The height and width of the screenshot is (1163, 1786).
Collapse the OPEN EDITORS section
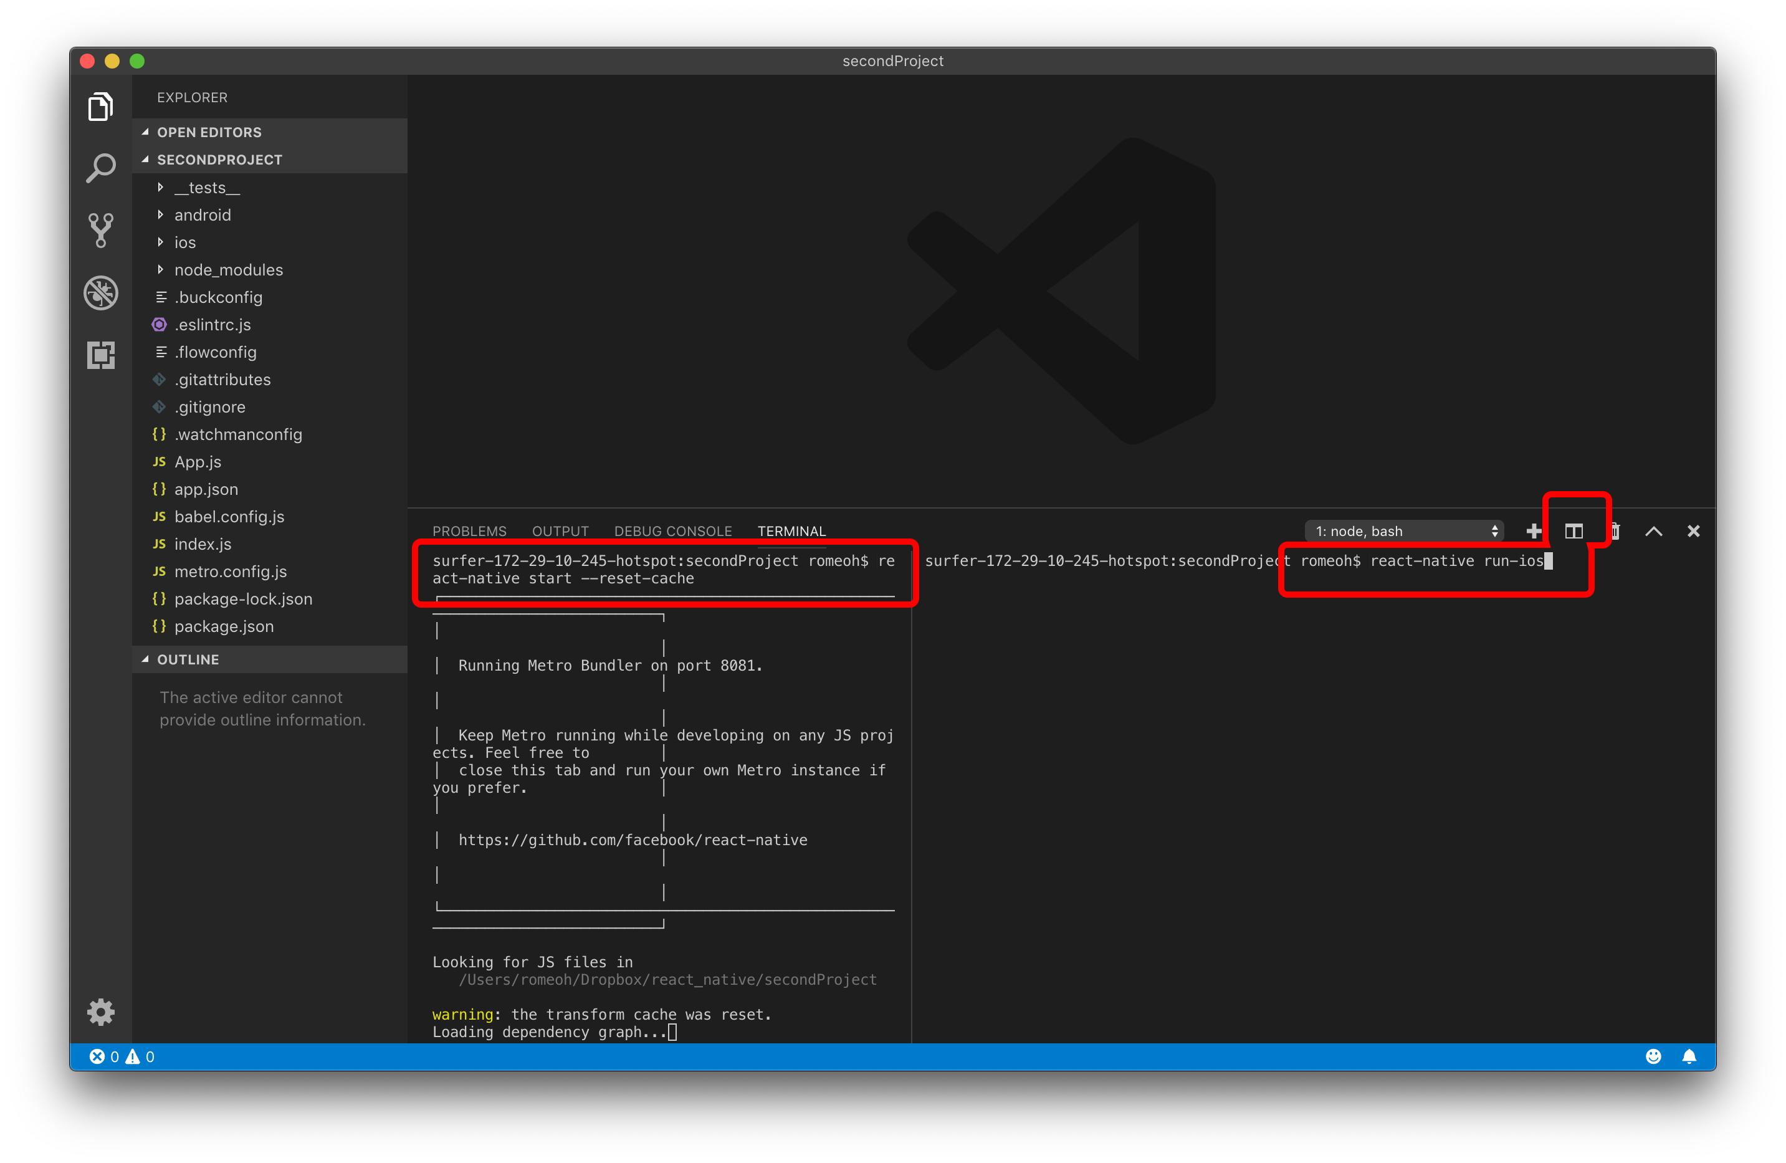click(x=209, y=132)
